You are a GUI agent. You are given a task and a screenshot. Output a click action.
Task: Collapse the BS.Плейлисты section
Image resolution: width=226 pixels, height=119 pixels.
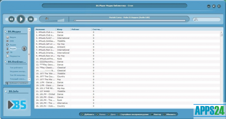6,62
